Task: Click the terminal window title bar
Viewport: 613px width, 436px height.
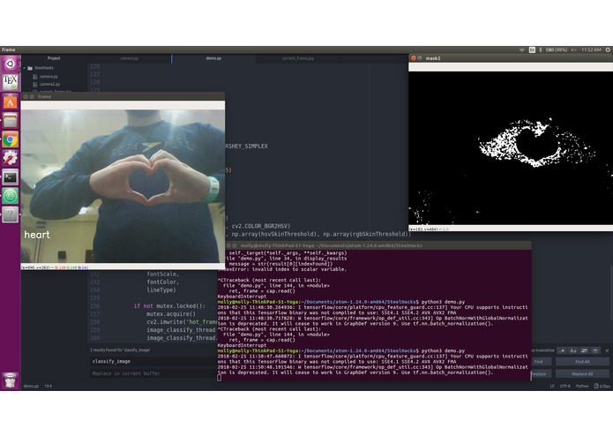Action: (x=375, y=245)
